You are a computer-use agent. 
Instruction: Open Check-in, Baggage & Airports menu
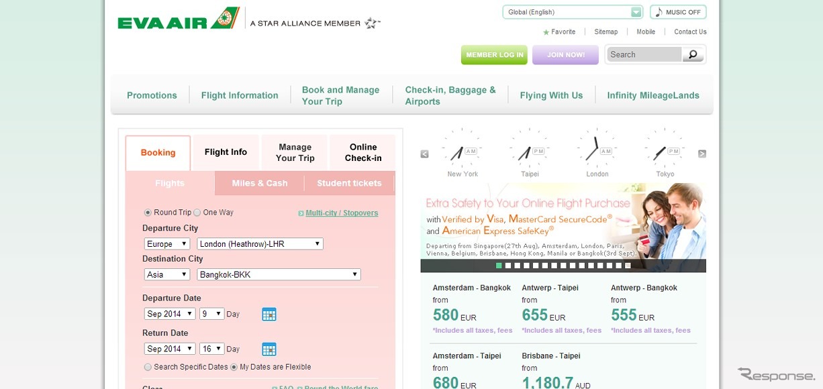[x=450, y=95]
